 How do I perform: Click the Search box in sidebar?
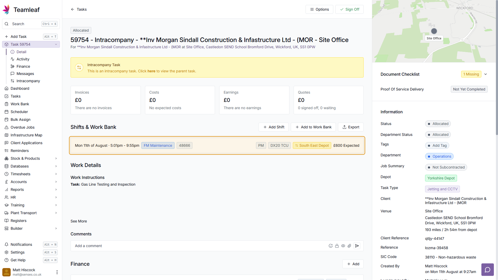click(31, 24)
